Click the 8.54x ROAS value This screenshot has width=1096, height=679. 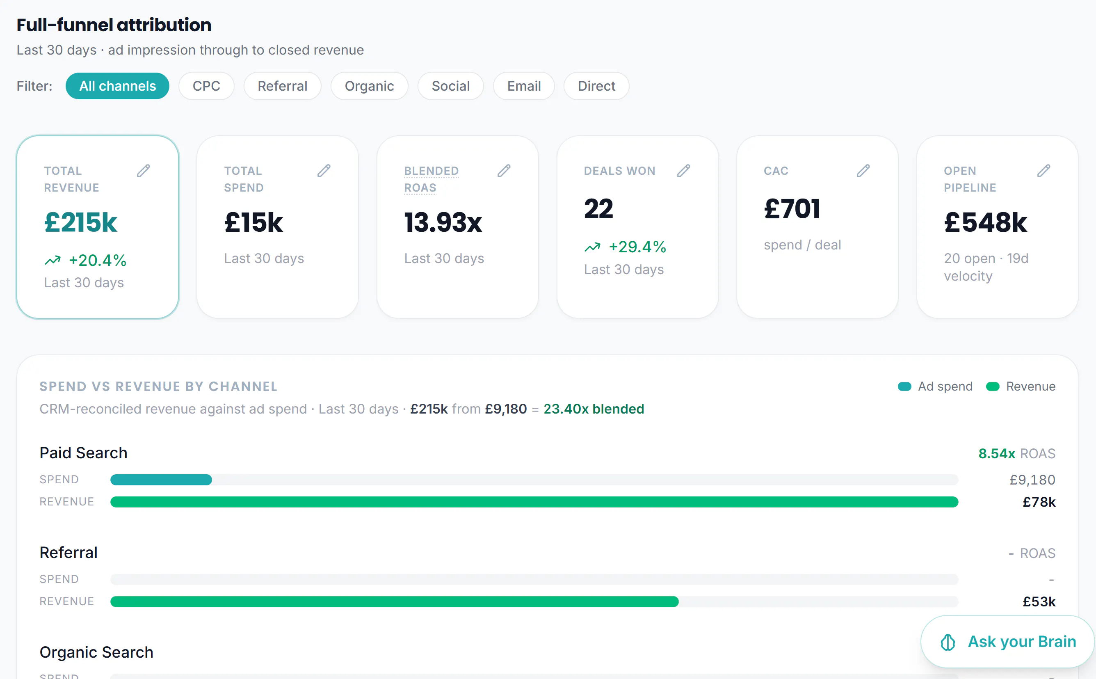pos(997,454)
